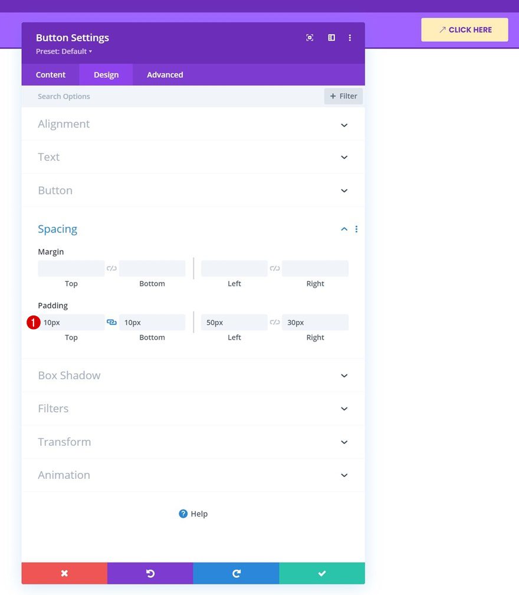The height and width of the screenshot is (595, 519).
Task: Switch to the Content tab
Action: tap(50, 74)
